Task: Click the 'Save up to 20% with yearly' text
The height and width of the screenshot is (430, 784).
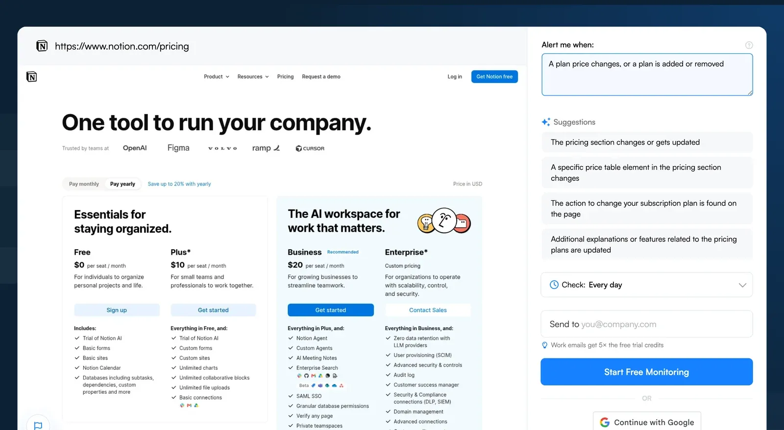Action: tap(179, 184)
